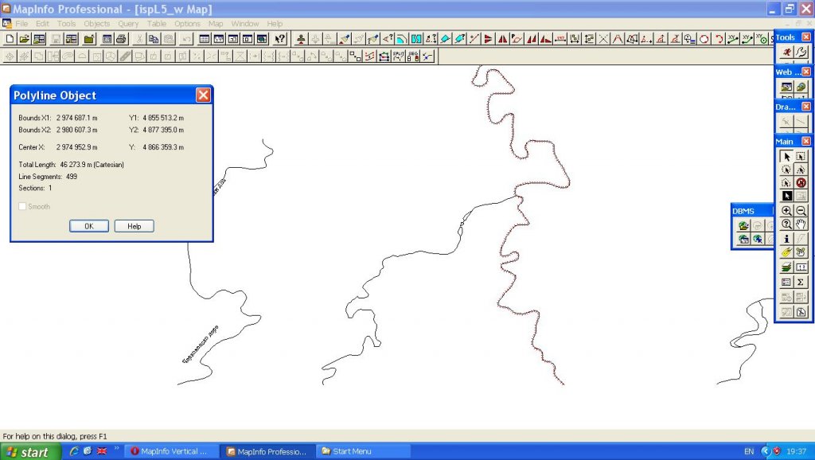
Task: Switch to MapInfo Vertical taskbar item
Action: point(169,451)
